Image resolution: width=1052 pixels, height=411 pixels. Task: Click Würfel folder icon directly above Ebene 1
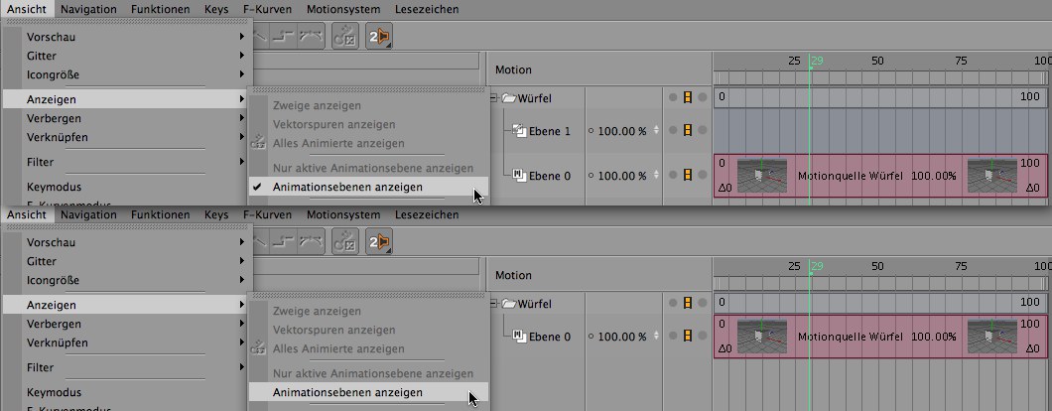click(509, 98)
